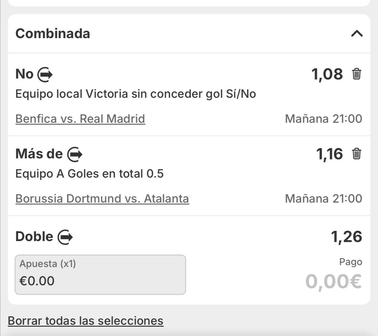Click the 1,16 odds value

329,154
